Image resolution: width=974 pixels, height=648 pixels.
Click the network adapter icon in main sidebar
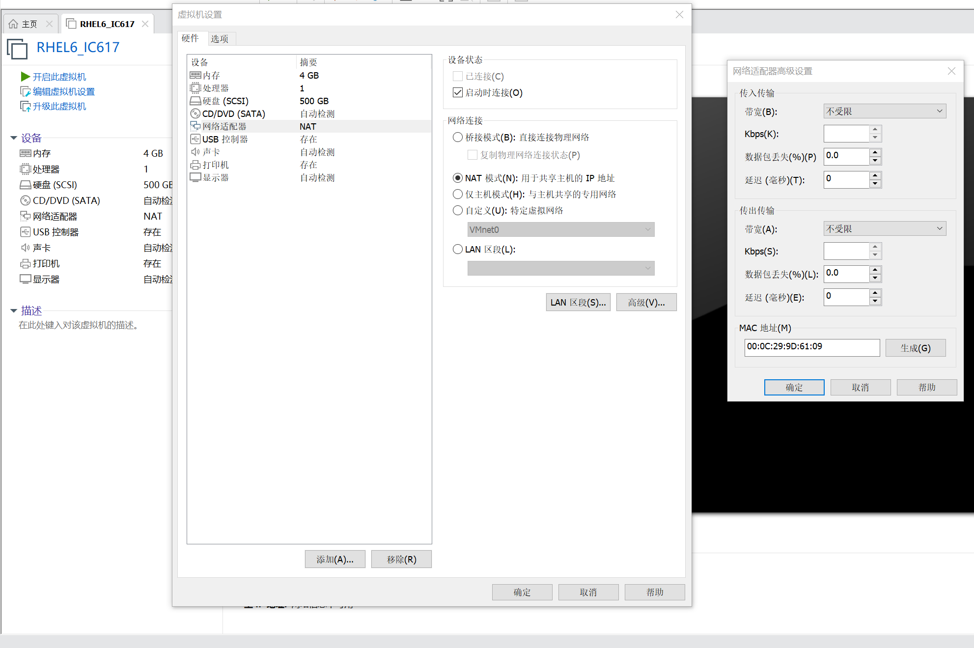coord(26,216)
